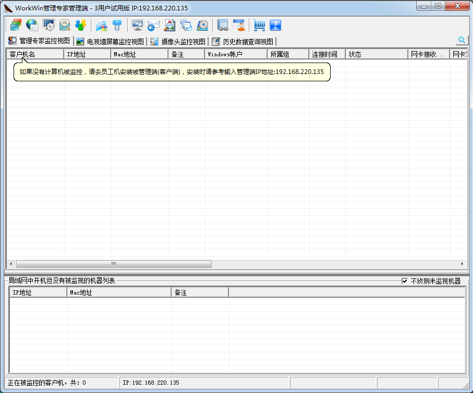Click the two-users group management icon
Screen dimensions: 473x393
tap(80, 25)
